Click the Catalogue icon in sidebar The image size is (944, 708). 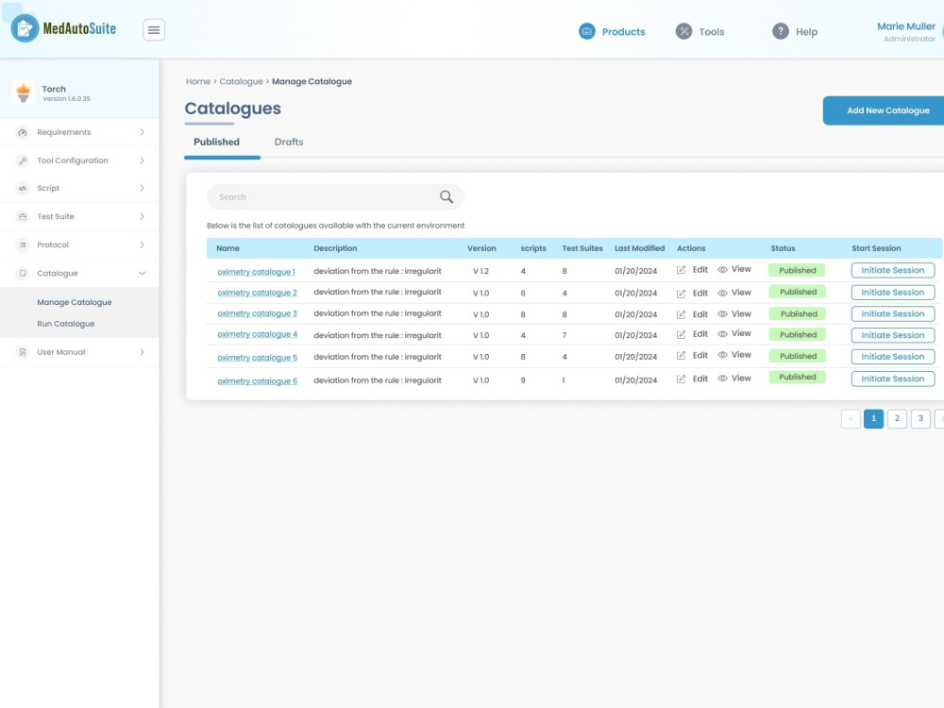tap(23, 274)
